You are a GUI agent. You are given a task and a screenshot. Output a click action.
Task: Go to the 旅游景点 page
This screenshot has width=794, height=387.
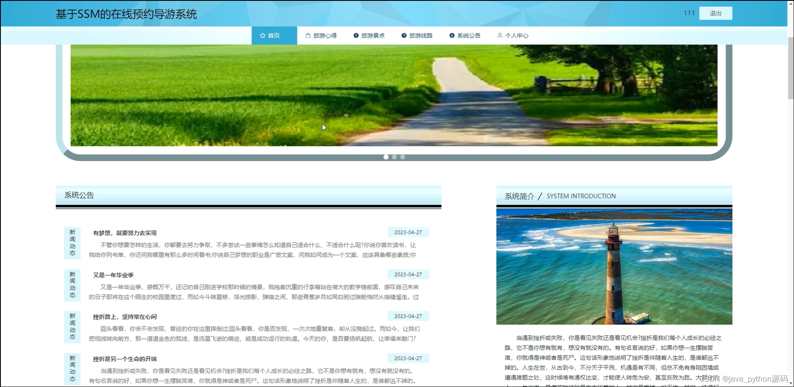(x=369, y=36)
